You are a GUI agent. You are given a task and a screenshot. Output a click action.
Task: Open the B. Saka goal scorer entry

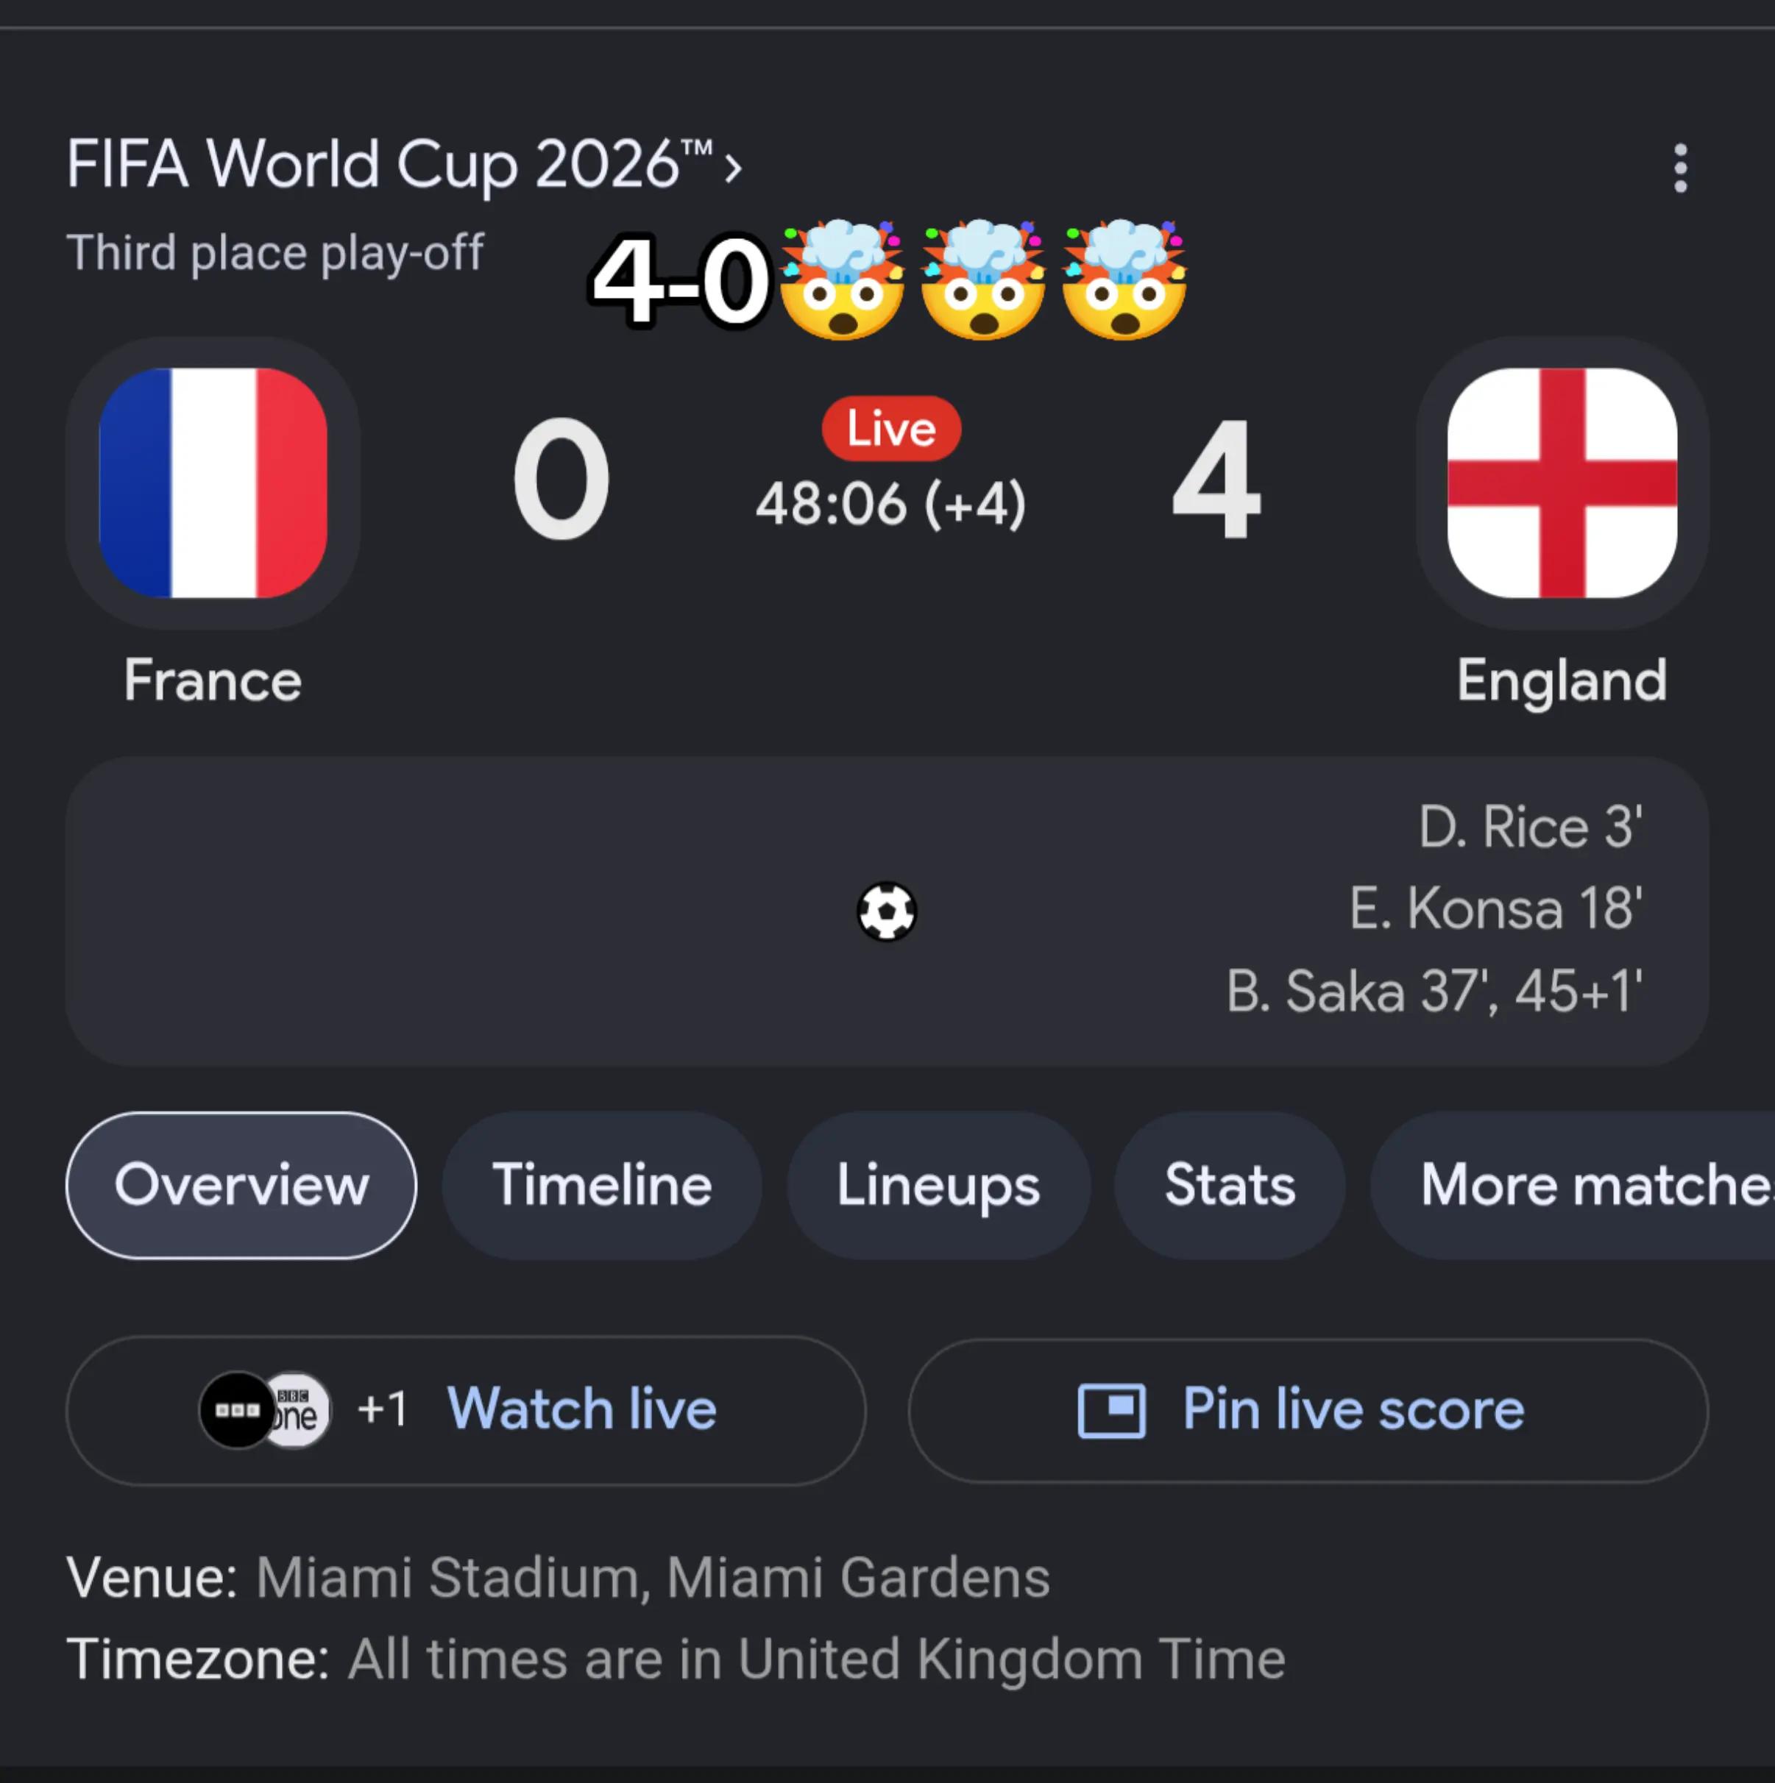point(1434,992)
